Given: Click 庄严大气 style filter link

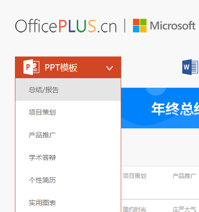Looking at the screenshot, I should (x=184, y=209).
